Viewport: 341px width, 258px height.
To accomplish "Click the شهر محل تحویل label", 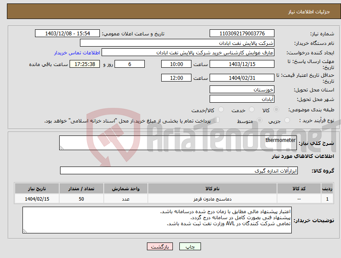I will [316, 100].
